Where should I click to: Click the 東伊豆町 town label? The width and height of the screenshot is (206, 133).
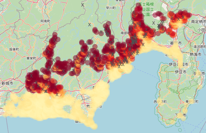192,102
